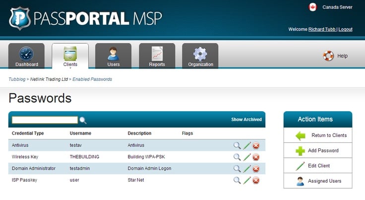Click the Add Password label
The height and width of the screenshot is (200, 365).
coord(323,151)
